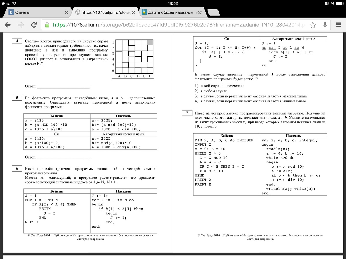
Task: Activate voice search microphone icon
Action: click(325, 25)
